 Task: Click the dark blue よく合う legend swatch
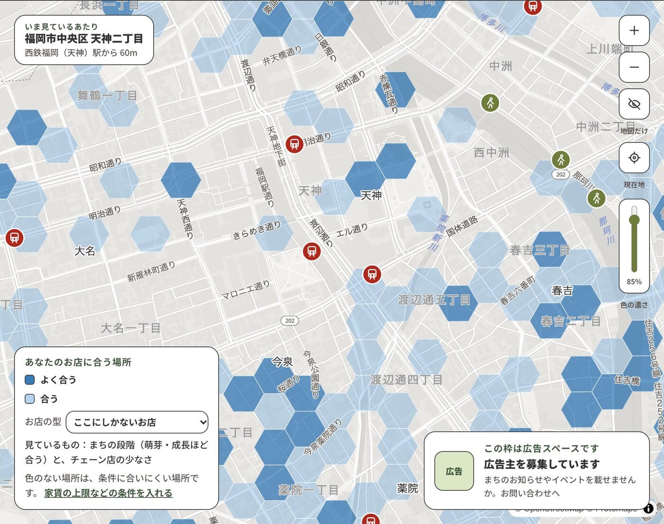tap(30, 380)
